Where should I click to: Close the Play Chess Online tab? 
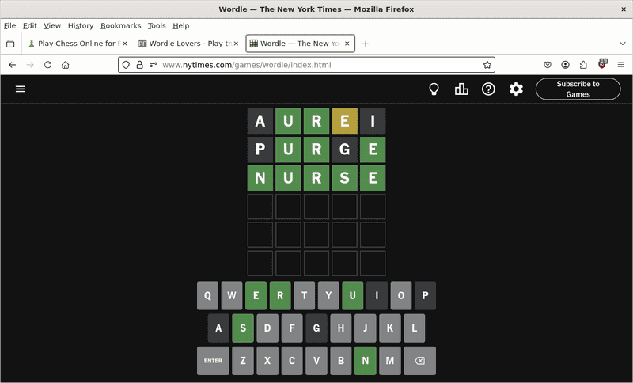125,44
